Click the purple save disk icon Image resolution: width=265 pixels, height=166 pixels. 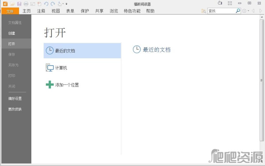[x=19, y=4]
